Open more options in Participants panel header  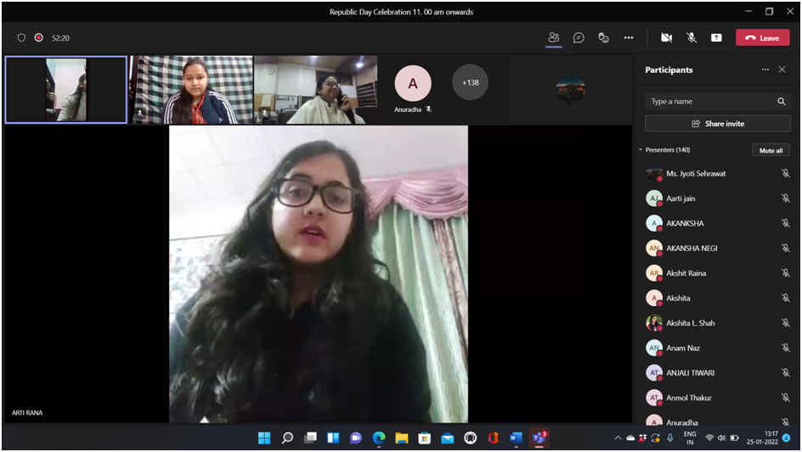click(x=765, y=70)
